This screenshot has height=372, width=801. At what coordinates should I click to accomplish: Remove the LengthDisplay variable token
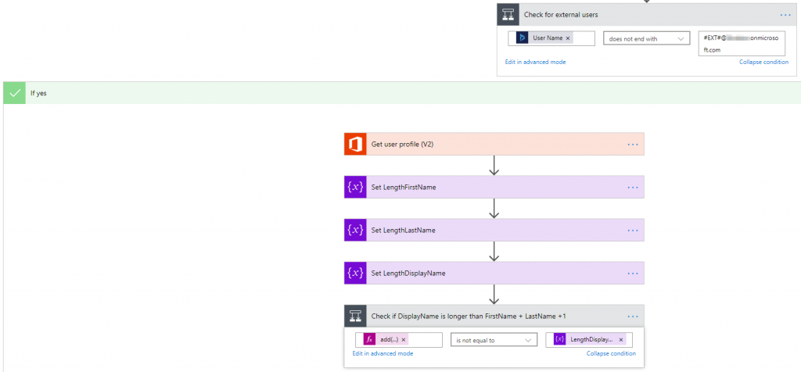(621, 340)
